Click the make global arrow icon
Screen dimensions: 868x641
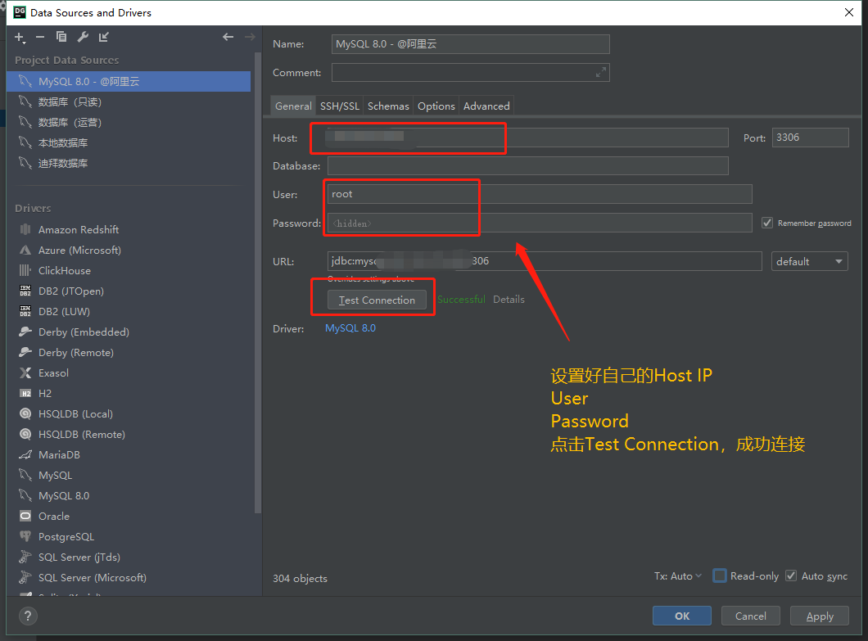(x=103, y=37)
